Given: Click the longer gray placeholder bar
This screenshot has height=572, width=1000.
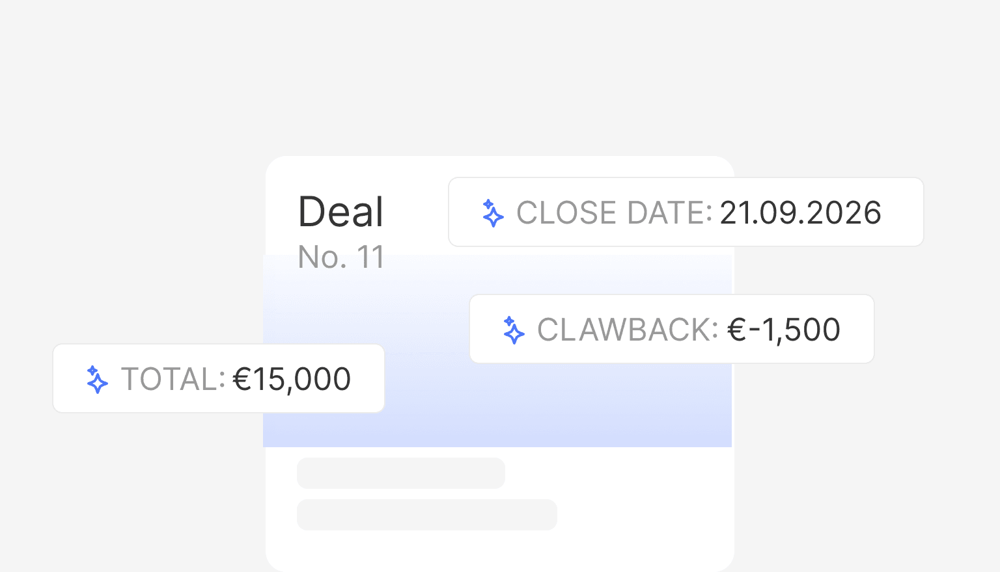Looking at the screenshot, I should pyautogui.click(x=426, y=515).
